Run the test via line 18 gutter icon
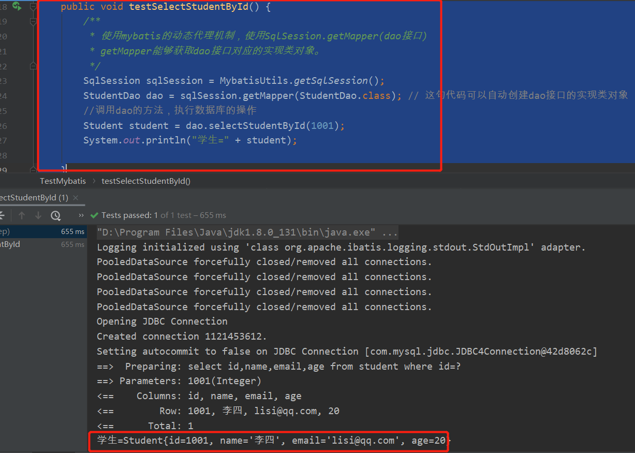The image size is (635, 453). (x=17, y=6)
